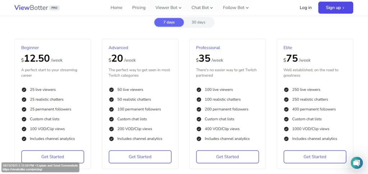Open the Pricing nav item
Screen dimensions: 368x174
click(139, 8)
